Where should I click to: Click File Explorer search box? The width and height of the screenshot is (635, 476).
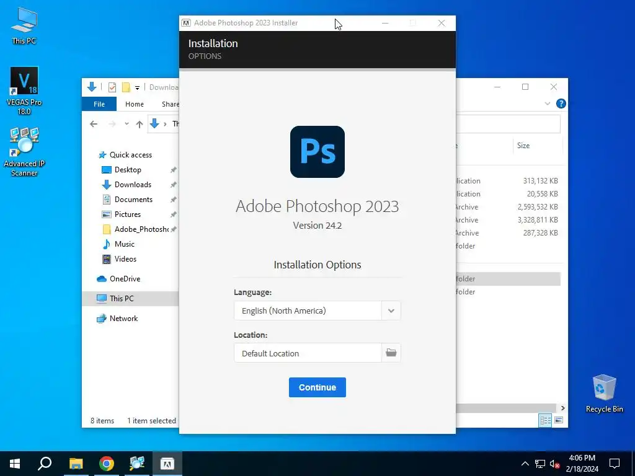point(508,124)
